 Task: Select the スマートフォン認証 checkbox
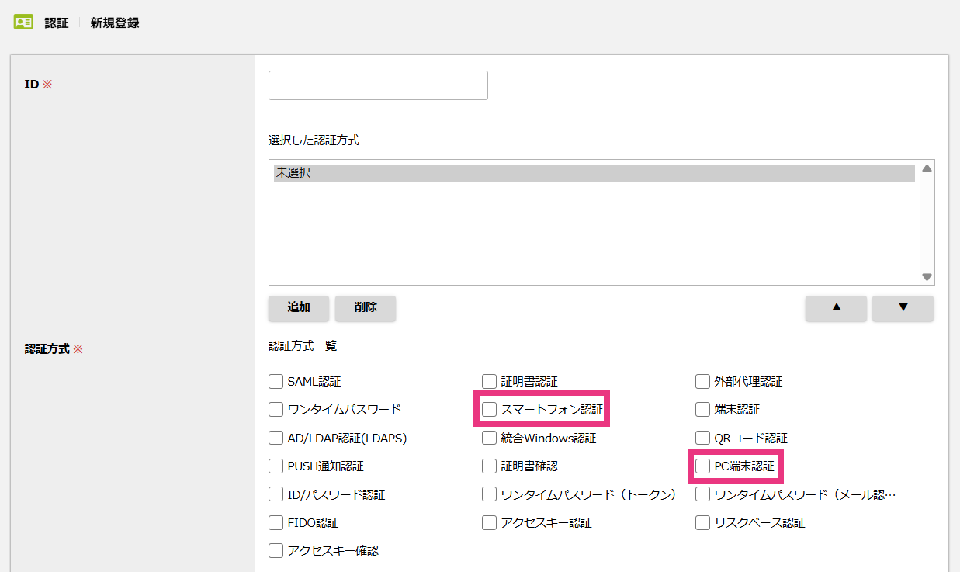489,409
